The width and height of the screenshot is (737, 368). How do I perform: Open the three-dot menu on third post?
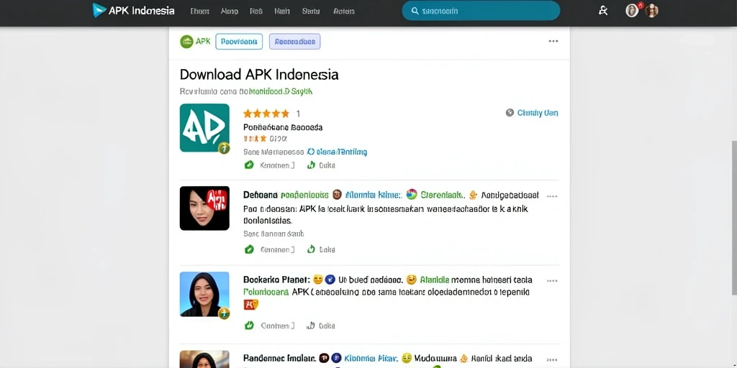point(552,281)
